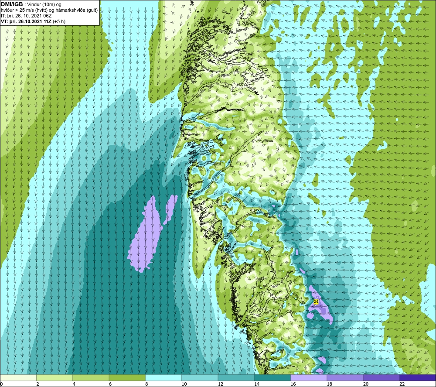Click the legend scale label "6"
The image size is (436, 387).
[110, 384]
